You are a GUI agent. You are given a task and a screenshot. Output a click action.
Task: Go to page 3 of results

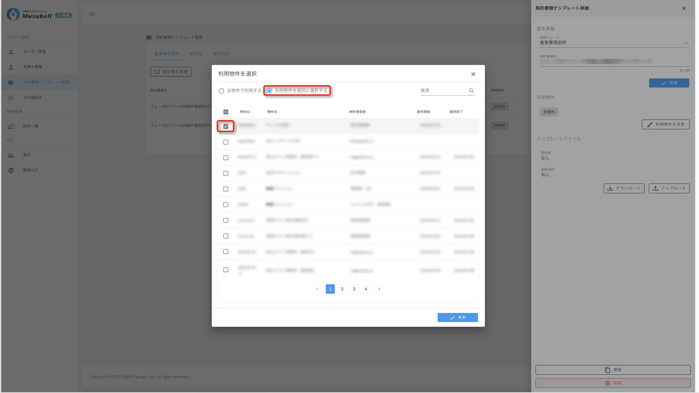pos(354,289)
